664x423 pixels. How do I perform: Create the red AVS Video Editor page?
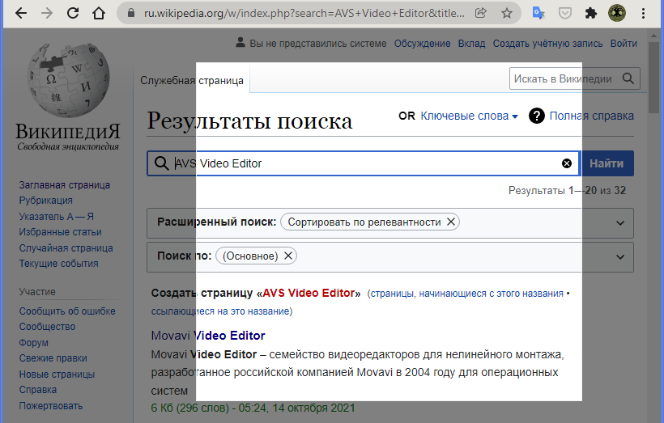pyautogui.click(x=309, y=293)
